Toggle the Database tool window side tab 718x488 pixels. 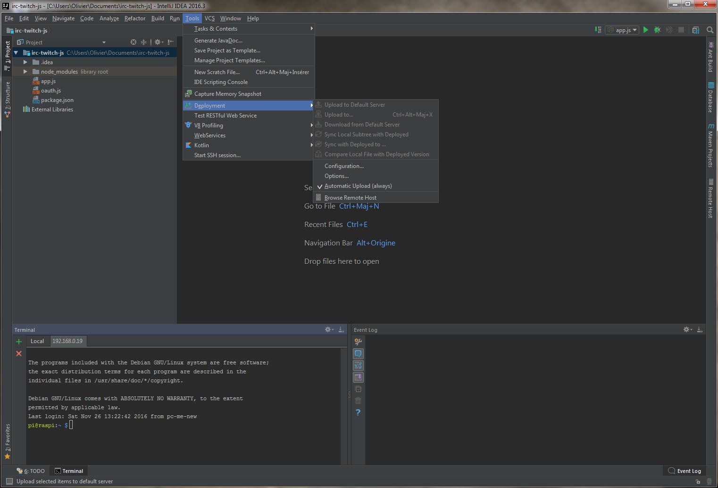tap(710, 97)
